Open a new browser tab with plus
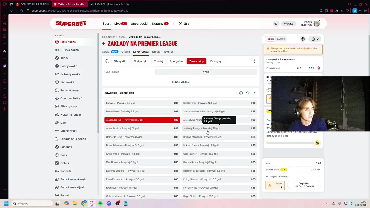370x208 pixels. 128,4
